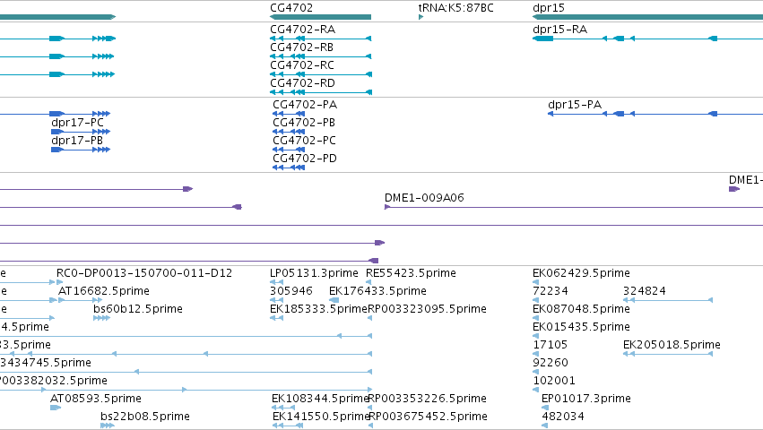The height and width of the screenshot is (430, 763).
Task: Click the dpr17-PC label
Action: tap(77, 123)
